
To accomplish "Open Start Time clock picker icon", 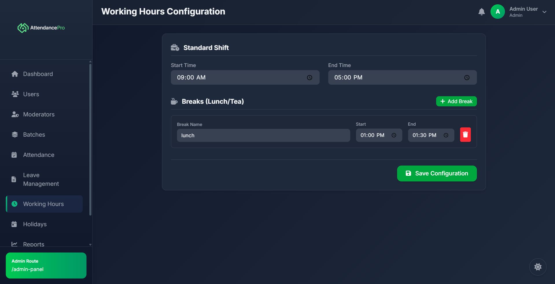I will tap(309, 77).
